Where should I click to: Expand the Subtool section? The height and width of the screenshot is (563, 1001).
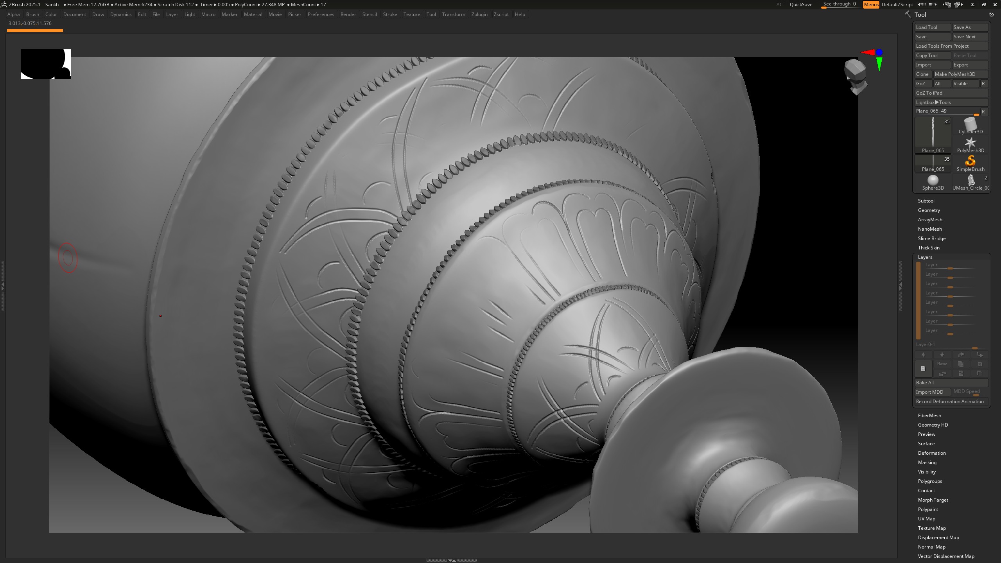pyautogui.click(x=926, y=201)
